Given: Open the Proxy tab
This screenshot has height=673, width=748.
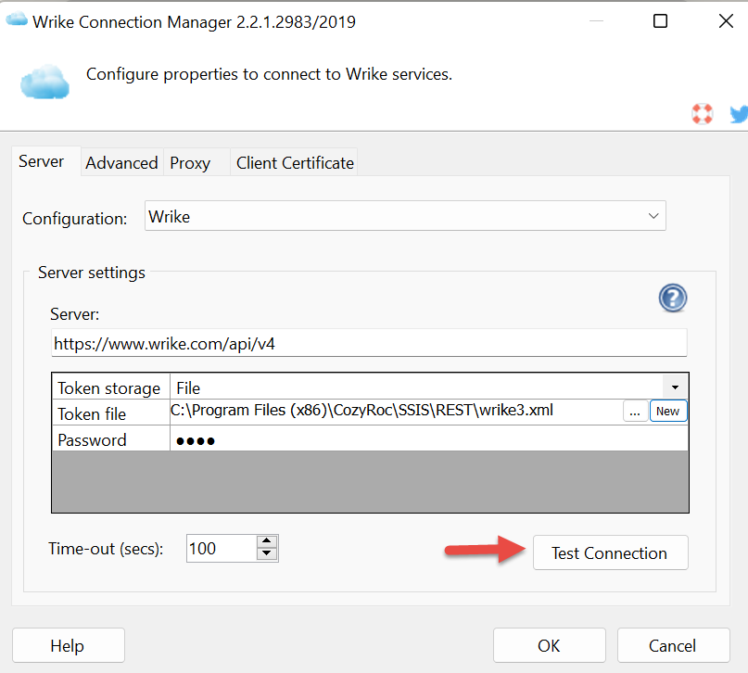Looking at the screenshot, I should [x=190, y=162].
